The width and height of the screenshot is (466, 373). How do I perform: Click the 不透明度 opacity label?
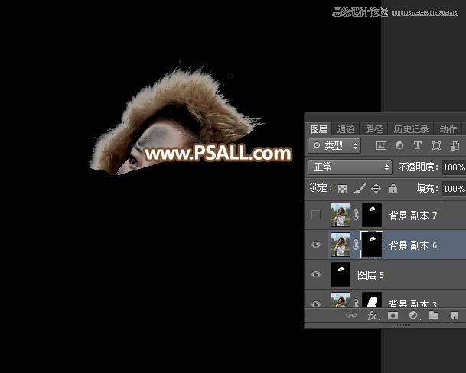[x=418, y=167]
